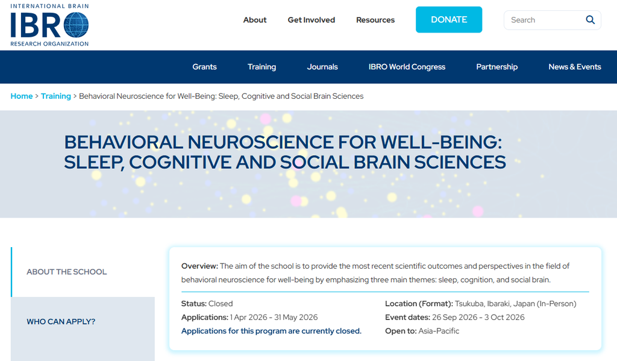Click the applications currently closed notice
617x361 pixels.
coord(271,331)
